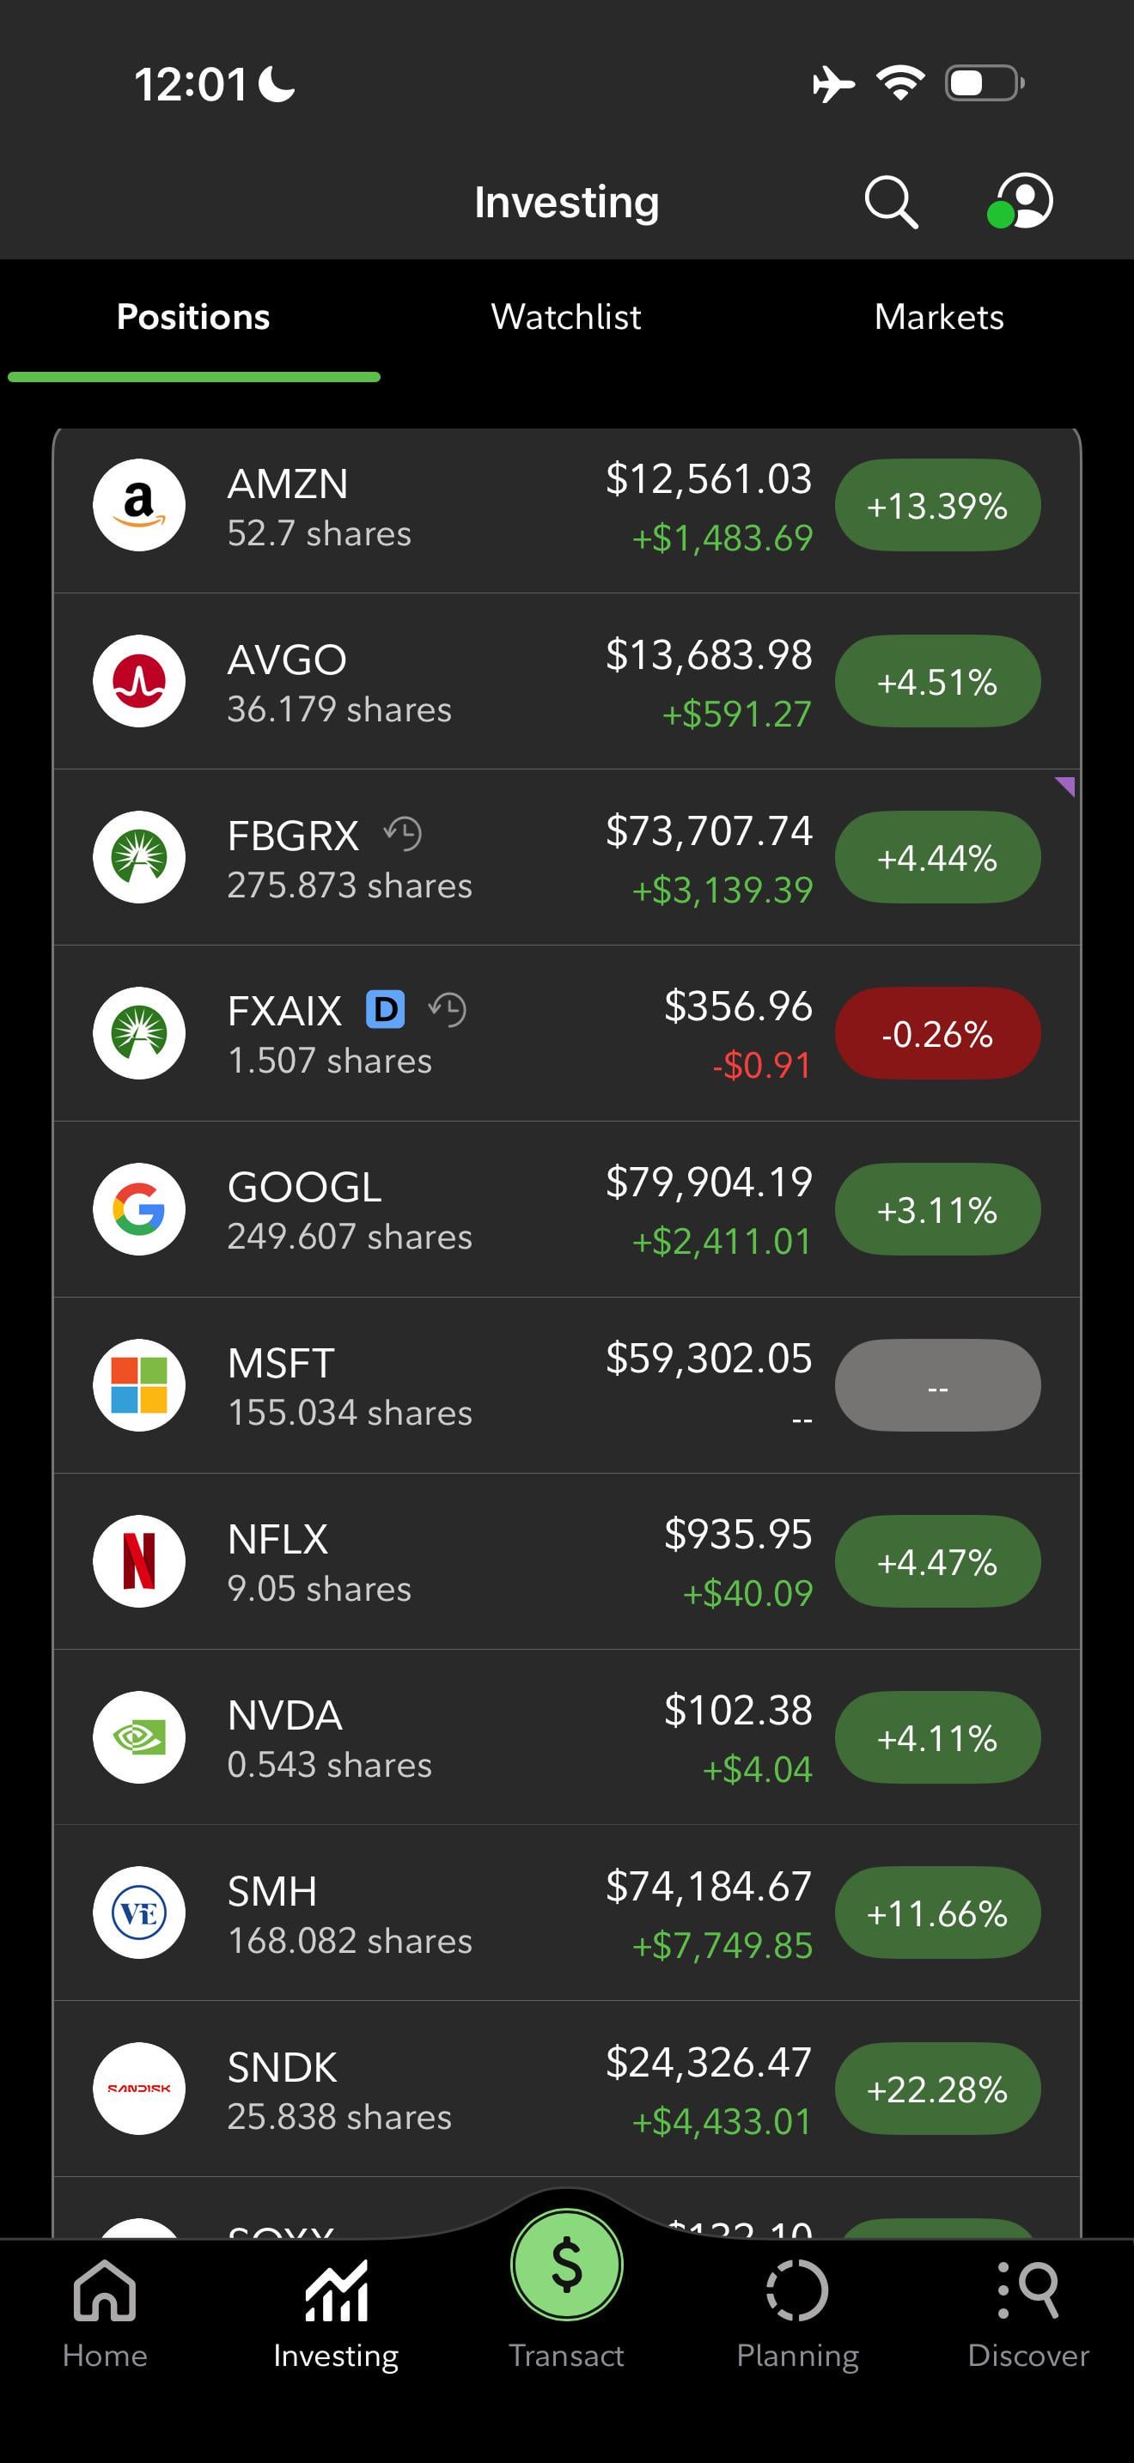The image size is (1134, 2463).
Task: Switch to the Markets tab
Action: (939, 317)
